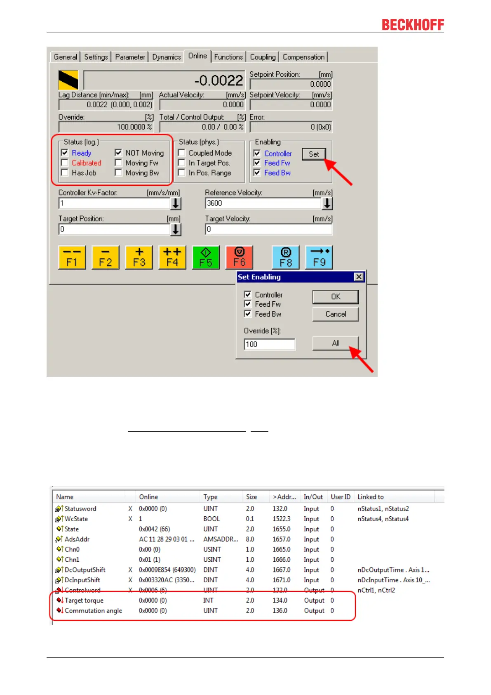Click linked variable nStatus1, nStatus2
The image size is (491, 695).
pyautogui.click(x=383, y=508)
